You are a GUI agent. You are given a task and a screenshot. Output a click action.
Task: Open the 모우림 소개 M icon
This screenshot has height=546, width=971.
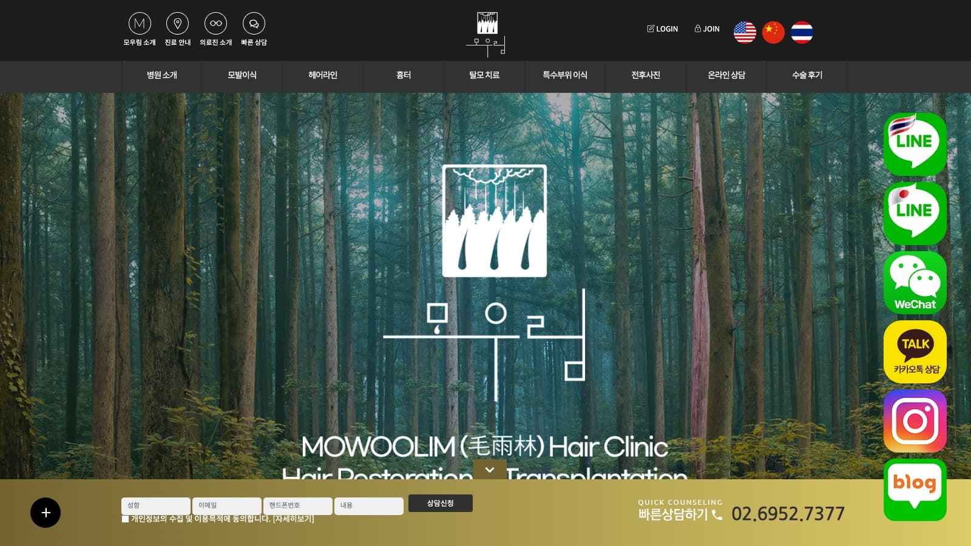[x=140, y=24]
